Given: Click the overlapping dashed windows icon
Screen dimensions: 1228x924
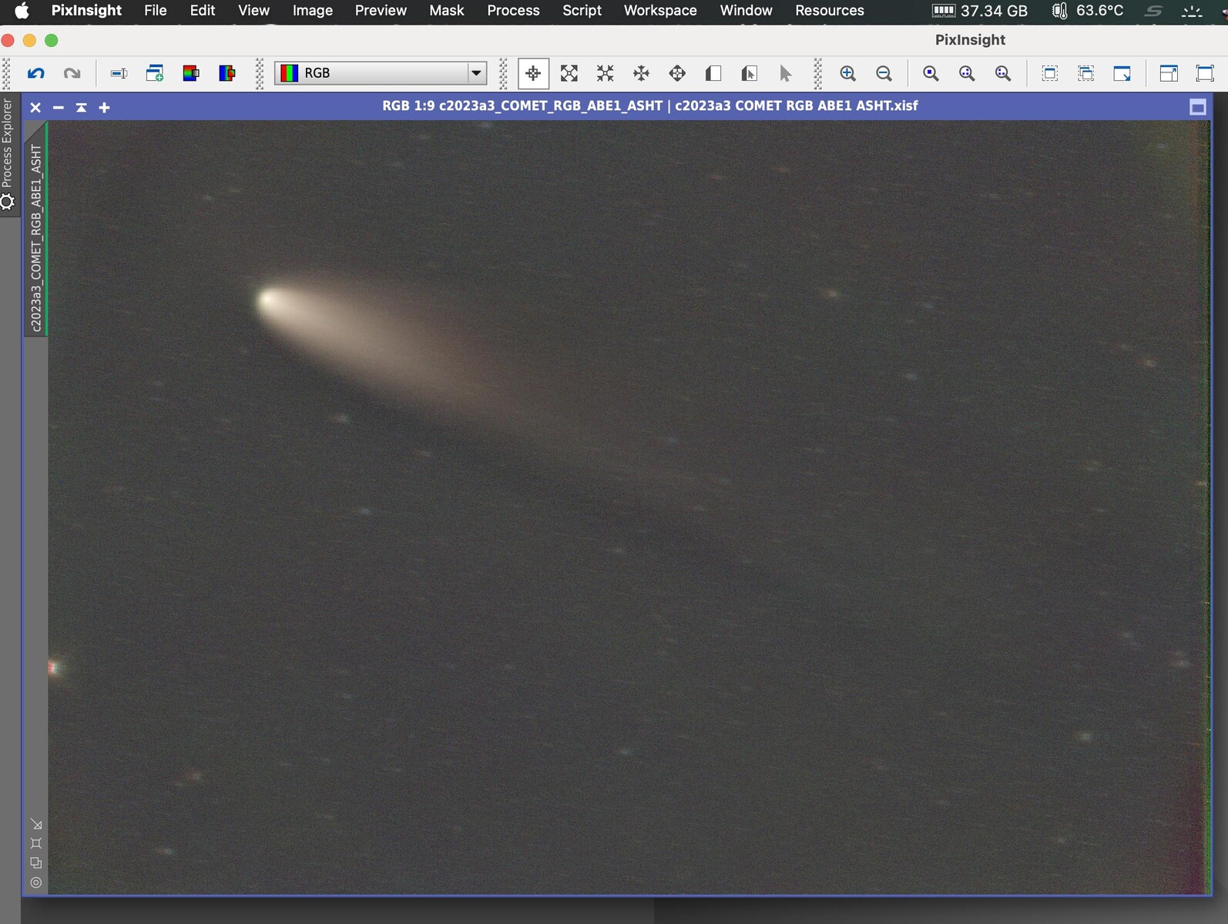Looking at the screenshot, I should 1086,73.
